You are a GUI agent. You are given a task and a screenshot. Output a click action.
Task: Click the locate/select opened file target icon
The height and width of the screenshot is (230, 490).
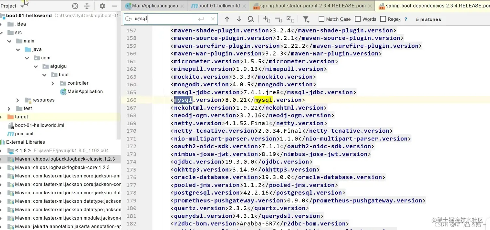click(x=75, y=6)
